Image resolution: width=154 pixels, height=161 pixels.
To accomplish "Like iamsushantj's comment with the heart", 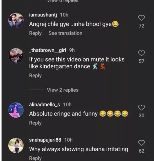I will 142,18.
